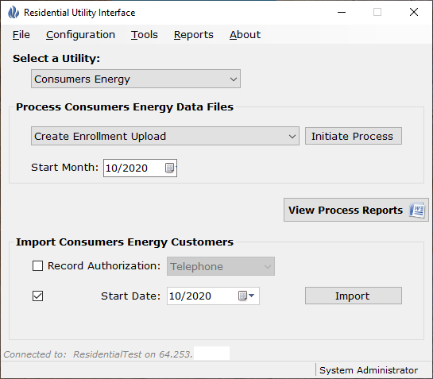Open Start Month calendar picker icon

169,168
